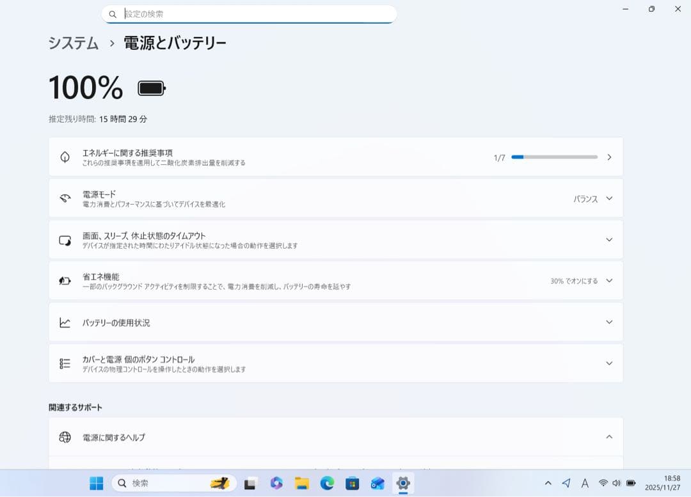691x497 pixels.
Task: Launch Microsoft Copilot from the taskbar
Action: point(276,484)
